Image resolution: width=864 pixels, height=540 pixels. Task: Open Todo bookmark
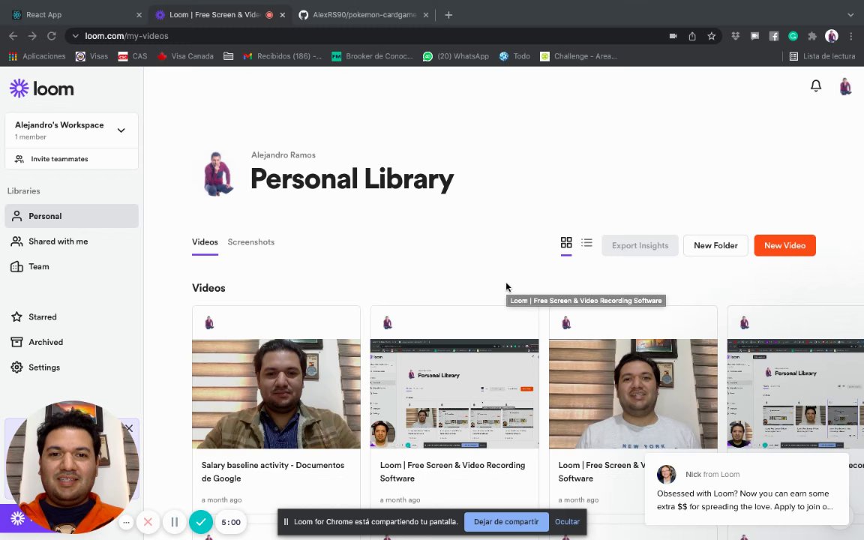[514, 56]
